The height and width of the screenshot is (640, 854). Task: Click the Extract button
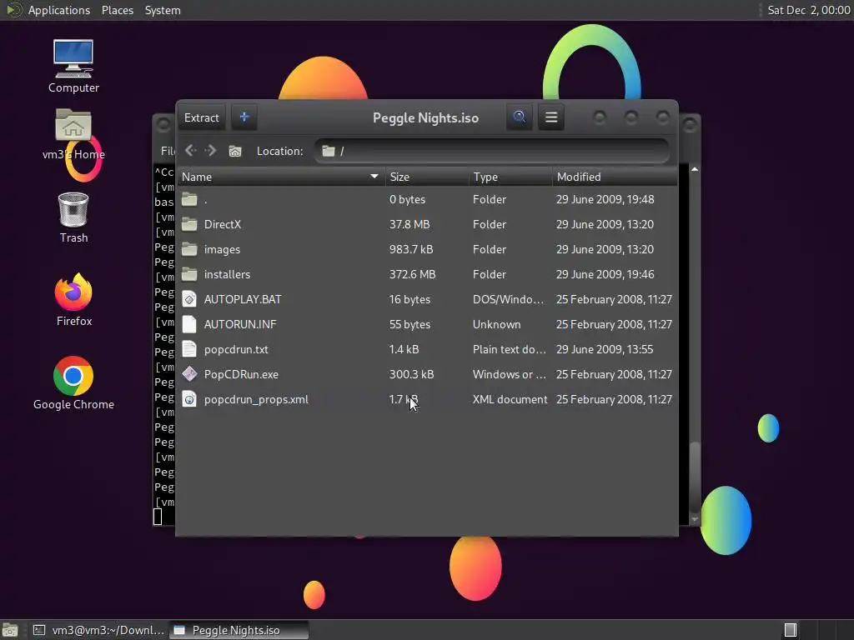202,117
